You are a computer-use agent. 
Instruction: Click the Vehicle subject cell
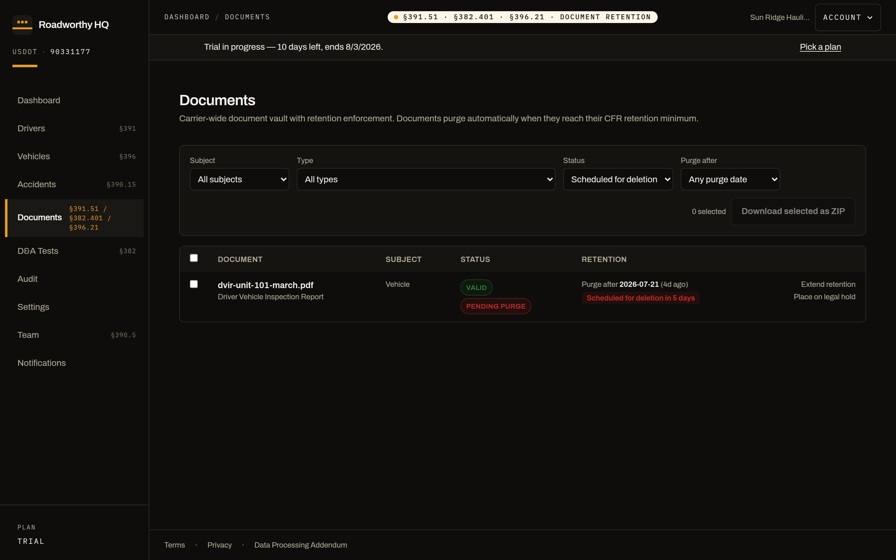point(397,284)
